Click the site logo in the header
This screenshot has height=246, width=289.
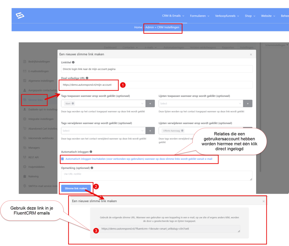click(x=20, y=16)
